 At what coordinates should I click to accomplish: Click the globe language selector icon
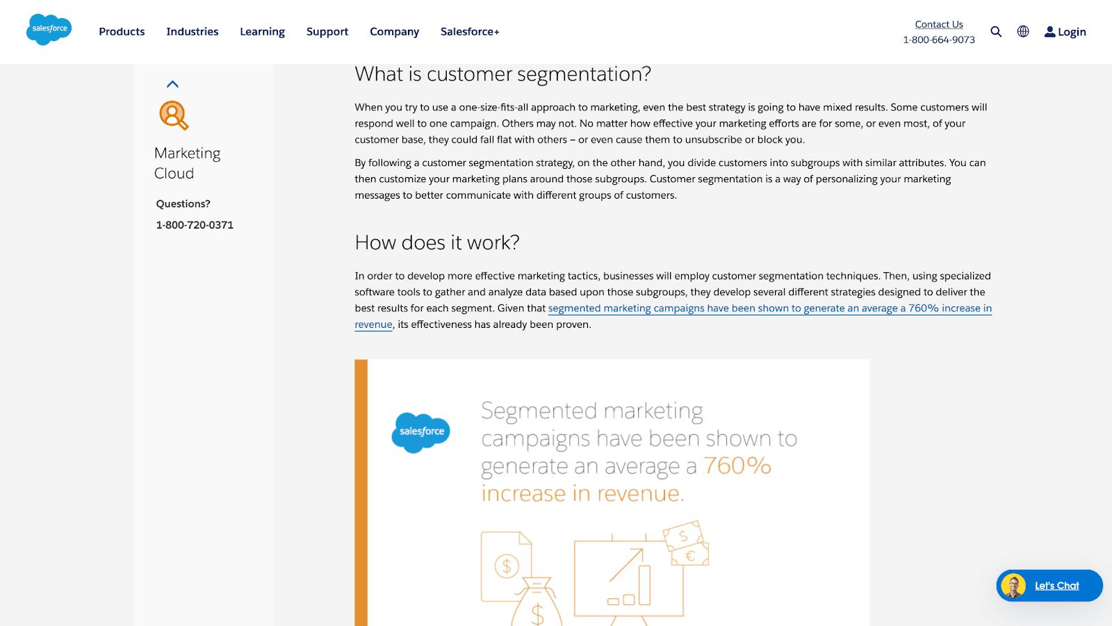[x=1023, y=31]
